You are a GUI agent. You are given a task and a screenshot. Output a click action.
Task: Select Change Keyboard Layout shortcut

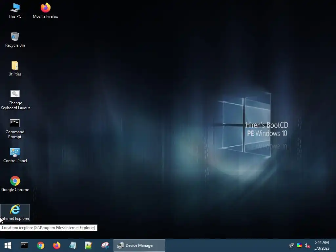pos(15,100)
